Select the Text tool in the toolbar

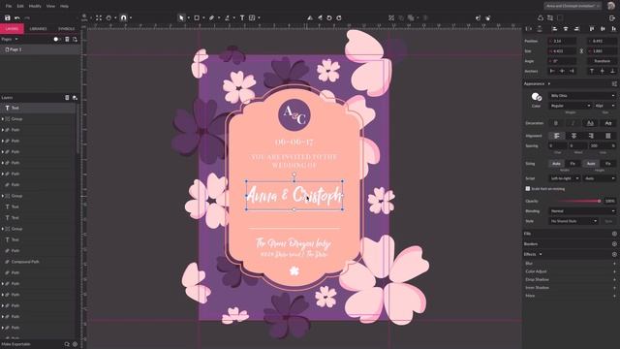[x=242, y=17]
